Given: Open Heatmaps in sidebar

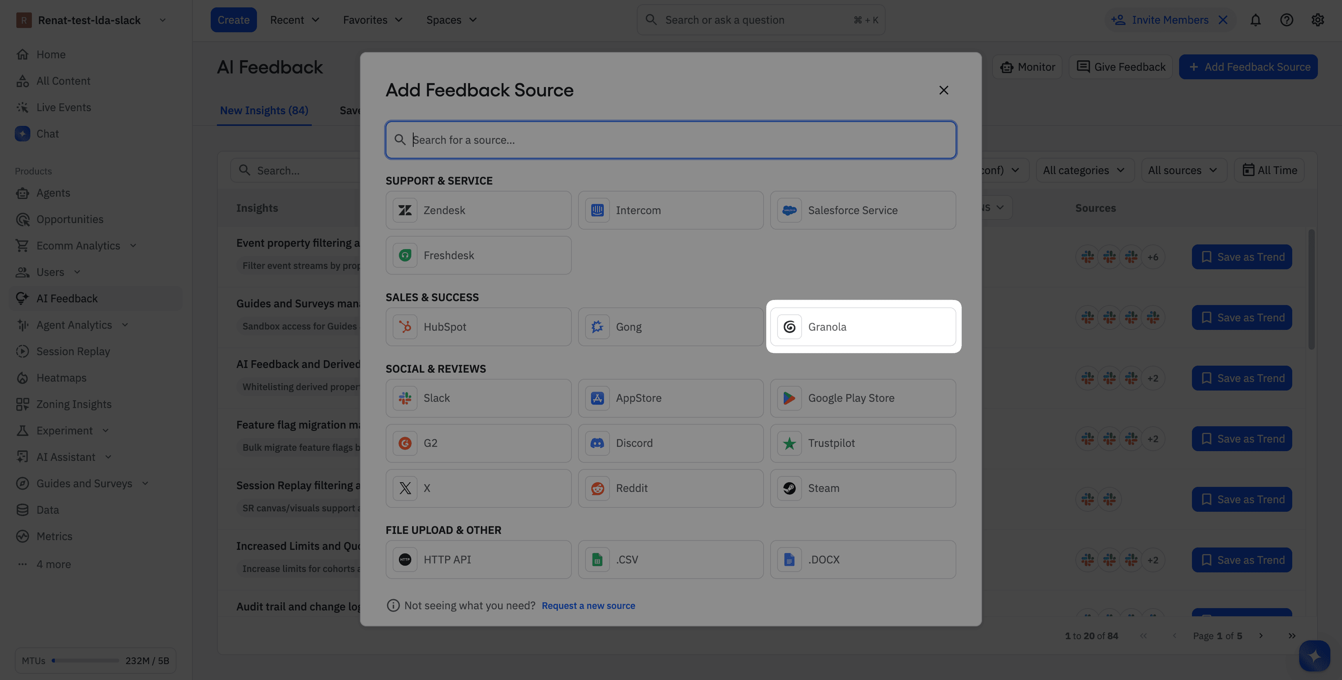Looking at the screenshot, I should [61, 378].
